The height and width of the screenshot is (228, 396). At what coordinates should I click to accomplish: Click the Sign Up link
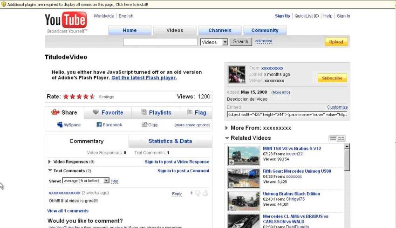coord(282,16)
